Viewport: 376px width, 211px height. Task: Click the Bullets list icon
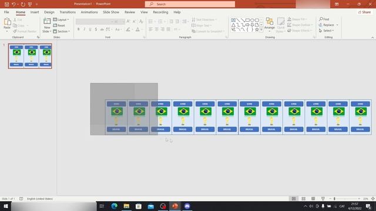(150, 22)
